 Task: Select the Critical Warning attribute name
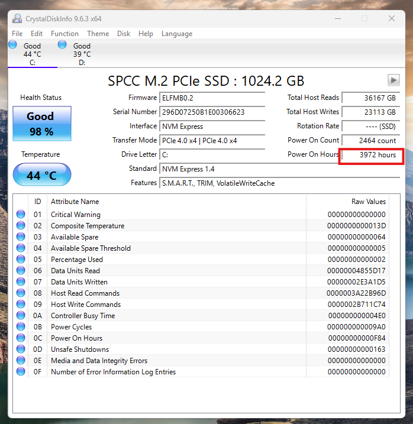point(76,215)
